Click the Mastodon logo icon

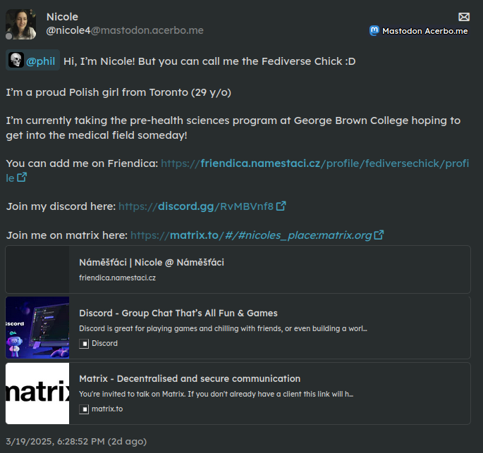(x=374, y=31)
